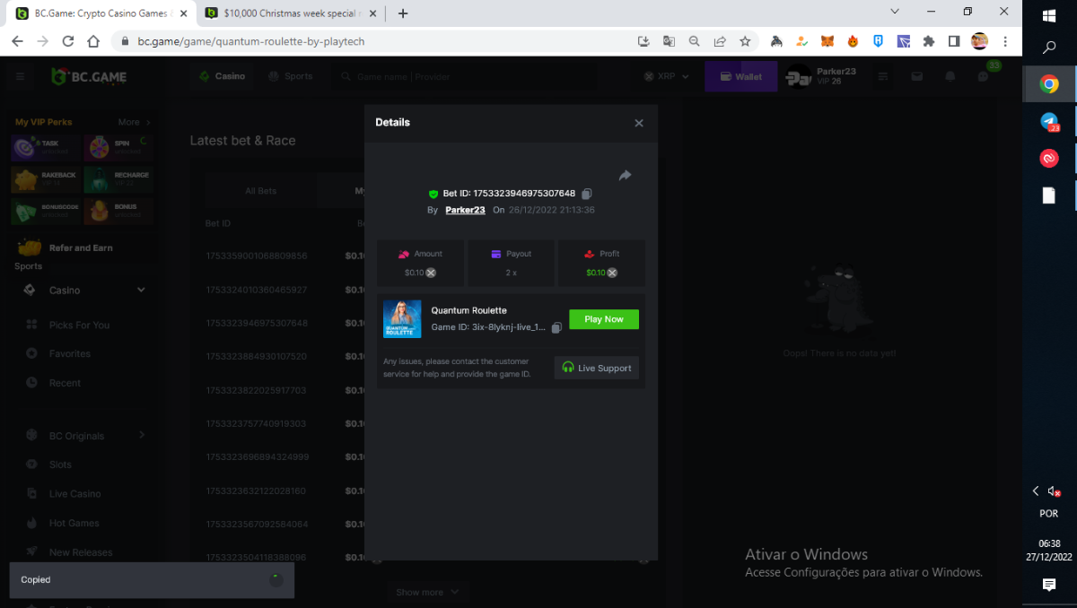The image size is (1077, 608).
Task: Copy the Game ID with copy icon
Action: coord(556,328)
